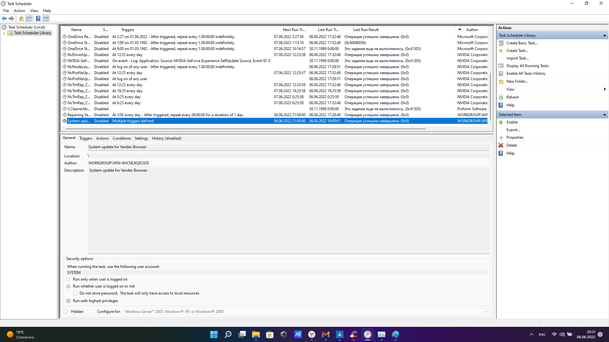
Task: Click Export... action link
Action: tap(513, 130)
